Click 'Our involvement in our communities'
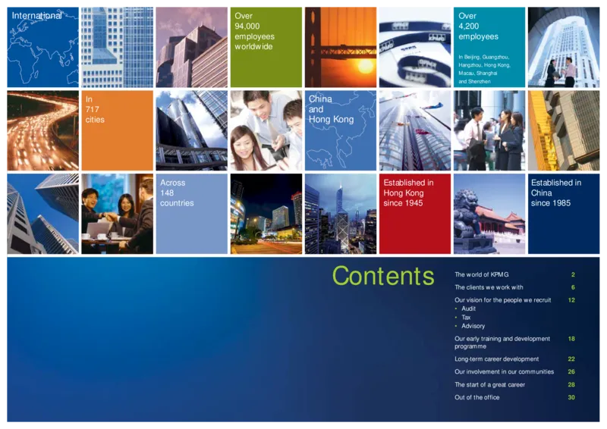 (504, 371)
